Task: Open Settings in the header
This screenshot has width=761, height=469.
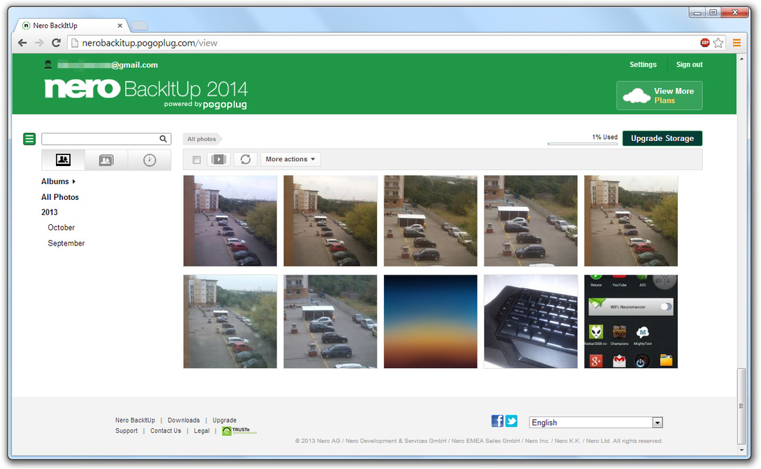Action: click(x=643, y=64)
